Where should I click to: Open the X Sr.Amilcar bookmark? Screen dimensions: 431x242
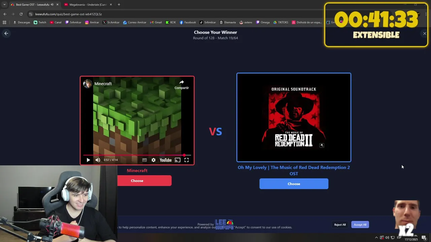tap(111, 23)
